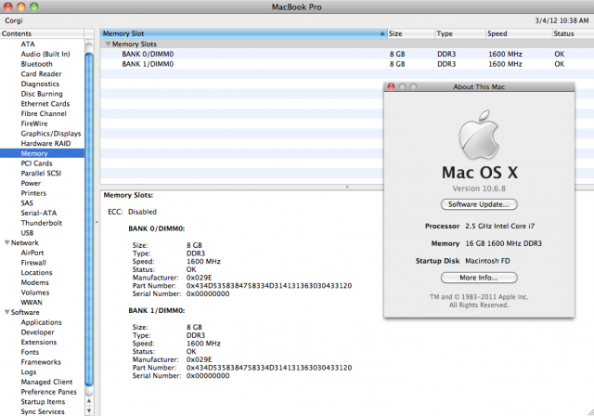
Task: Click the Memory Slots group row
Action: tap(347, 44)
